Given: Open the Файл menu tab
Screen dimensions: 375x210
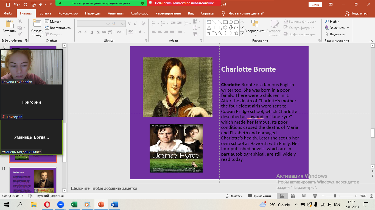Looking at the screenshot, I should coord(8,13).
